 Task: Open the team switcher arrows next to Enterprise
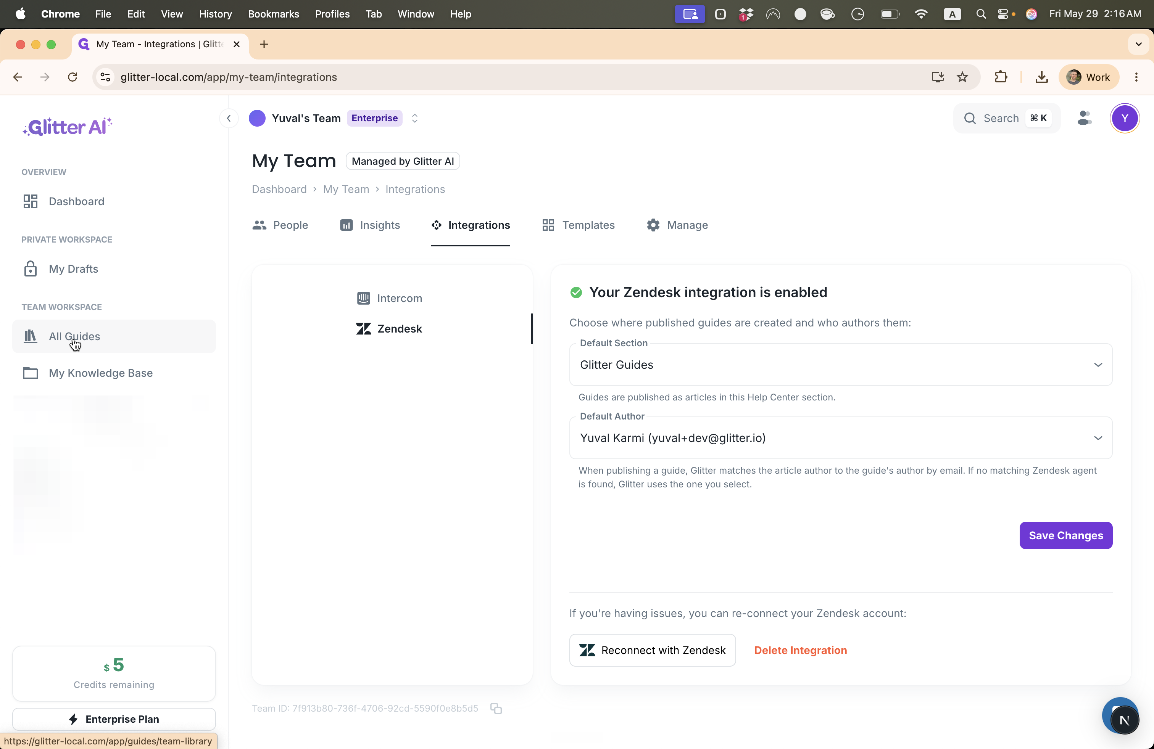click(x=414, y=118)
